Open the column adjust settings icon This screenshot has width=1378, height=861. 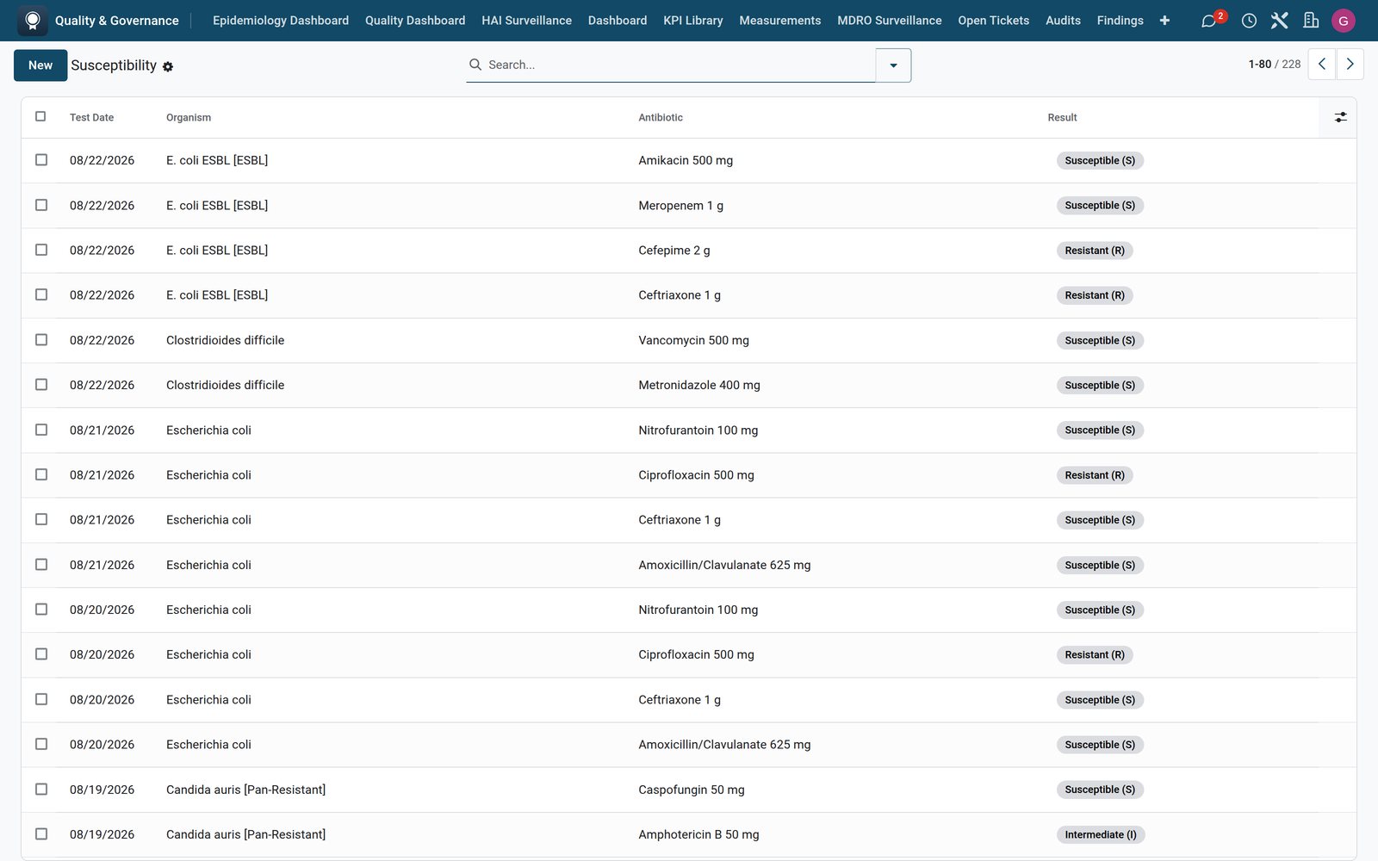pos(1340,117)
